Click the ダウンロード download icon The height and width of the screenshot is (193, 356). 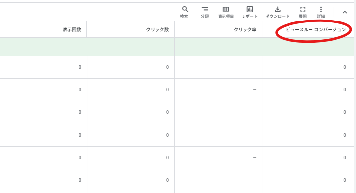(277, 12)
